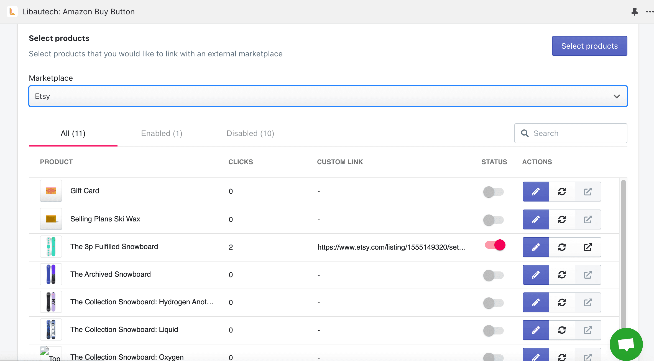Viewport: 654px width, 361px height.
Task: Open the etsy.com listing custom link
Action: tap(392, 247)
